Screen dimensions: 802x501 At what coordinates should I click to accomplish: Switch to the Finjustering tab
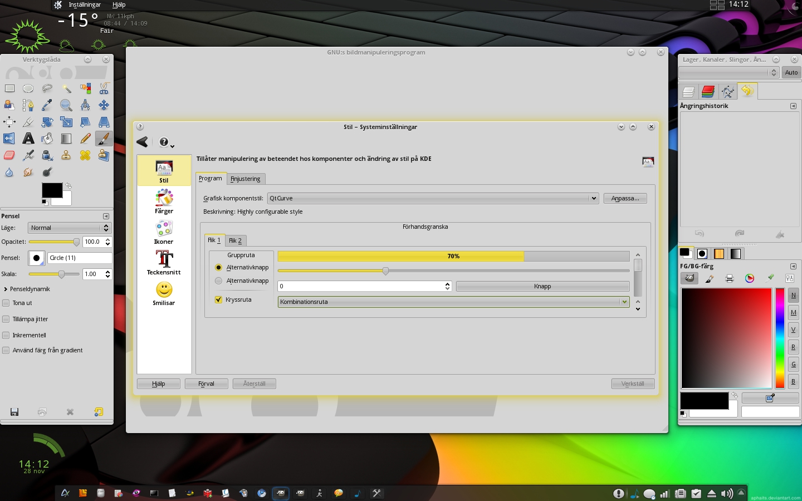(246, 179)
